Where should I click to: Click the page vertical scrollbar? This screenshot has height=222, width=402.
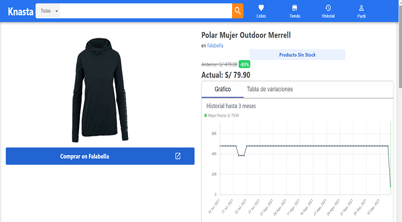pyautogui.click(x=400, y=111)
